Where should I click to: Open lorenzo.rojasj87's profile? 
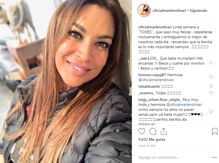pos(152,75)
